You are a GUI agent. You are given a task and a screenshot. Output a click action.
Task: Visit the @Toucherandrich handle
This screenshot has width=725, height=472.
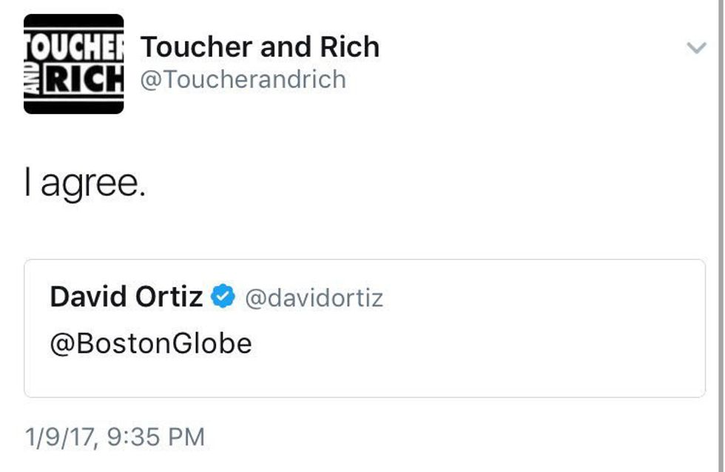(243, 79)
